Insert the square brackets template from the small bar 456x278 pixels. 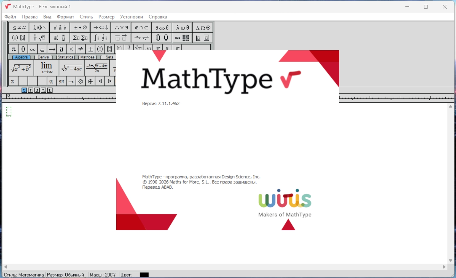pyautogui.click(x=110, y=49)
